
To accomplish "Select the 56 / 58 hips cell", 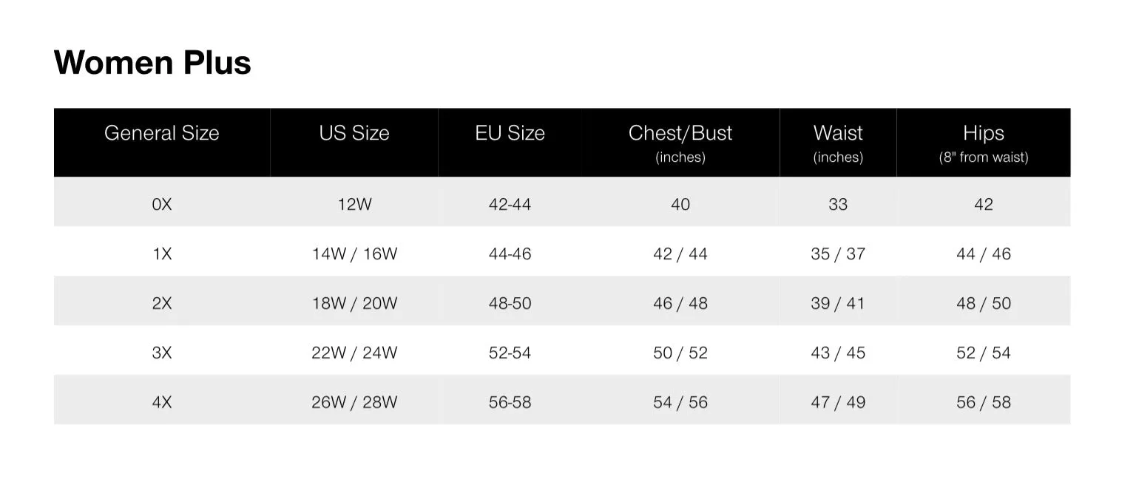I will [984, 403].
